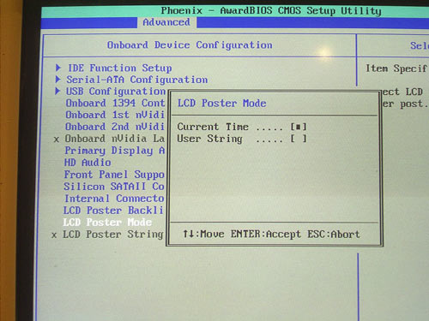The width and height of the screenshot is (429, 321).
Task: Select Onboard 2nd nVidia item
Action: [115, 127]
